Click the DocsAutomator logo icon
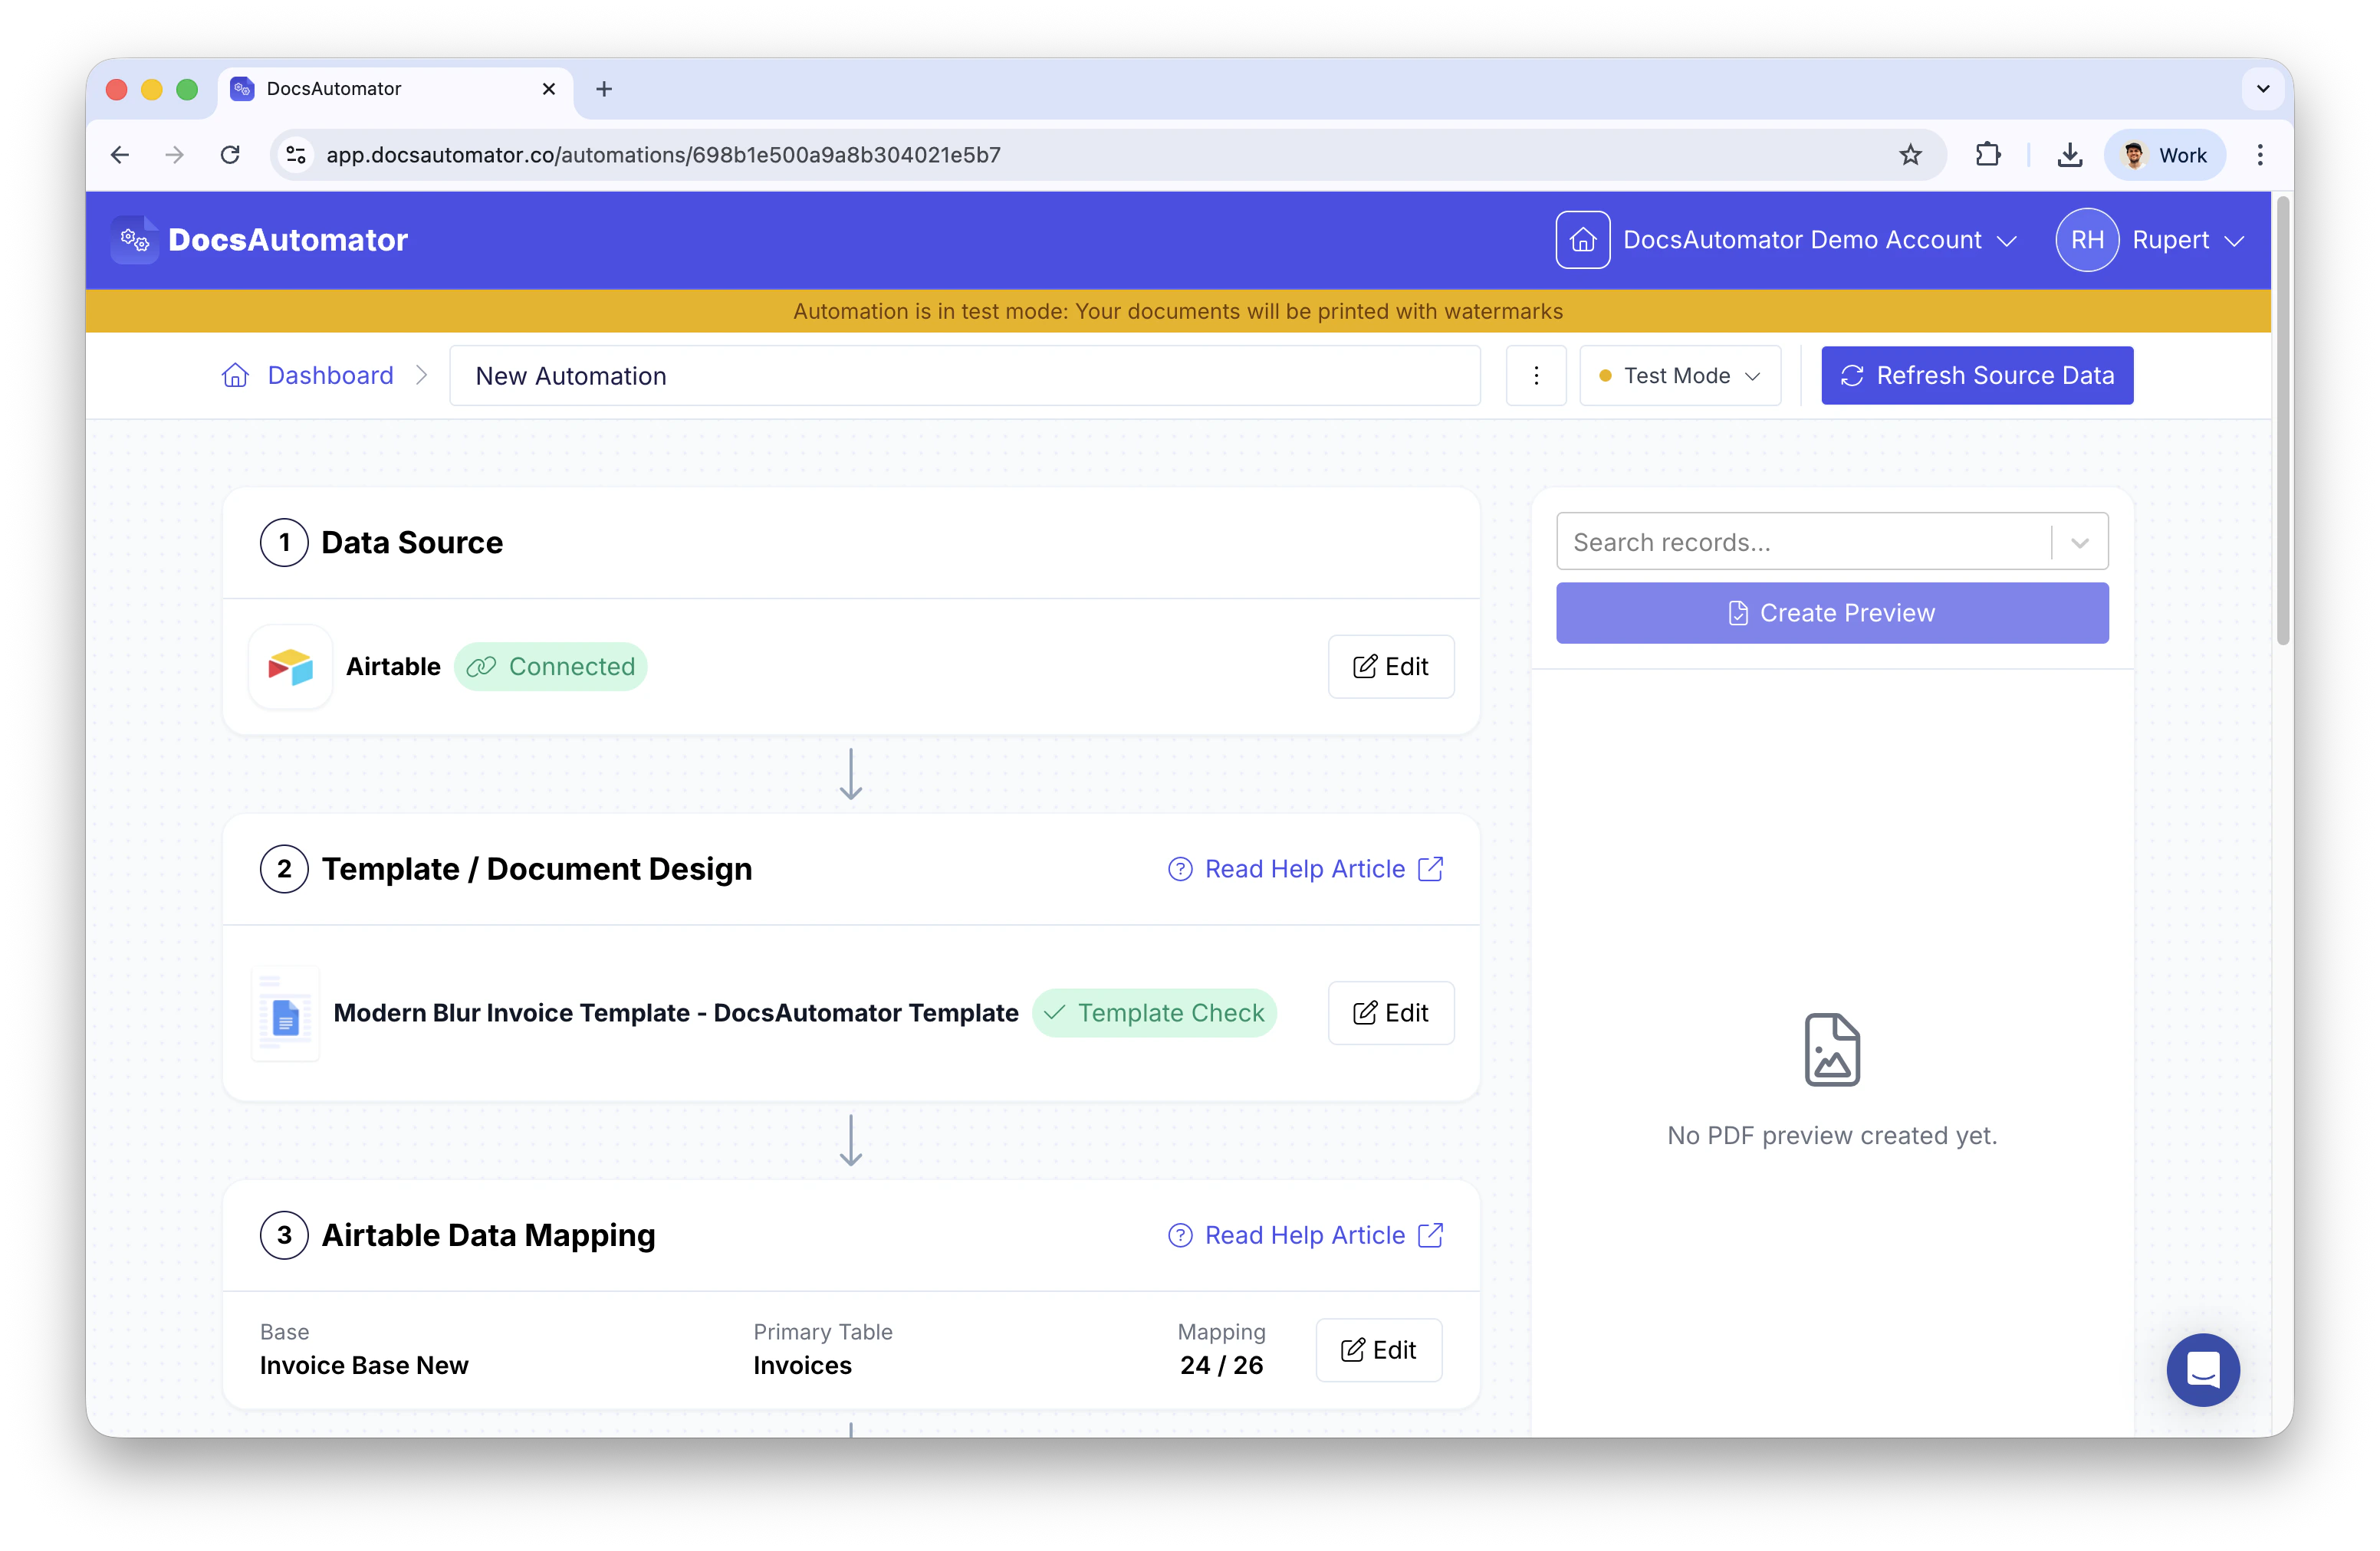This screenshot has height=1551, width=2380. click(134, 240)
